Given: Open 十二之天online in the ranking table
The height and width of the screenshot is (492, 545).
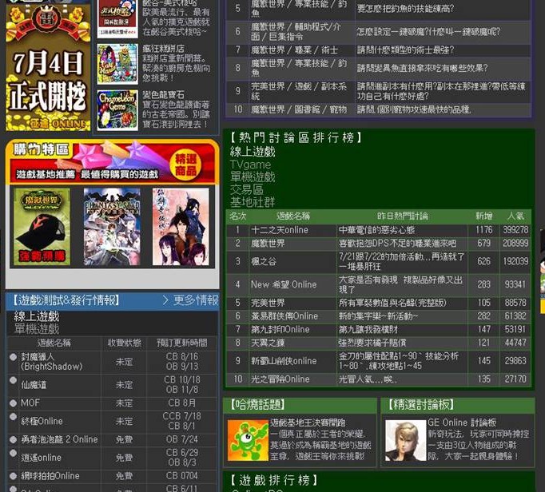Looking at the screenshot, I should coord(279,230).
